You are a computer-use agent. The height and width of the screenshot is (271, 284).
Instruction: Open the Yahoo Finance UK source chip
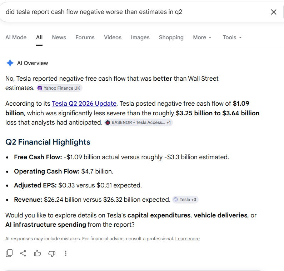pos(59,88)
